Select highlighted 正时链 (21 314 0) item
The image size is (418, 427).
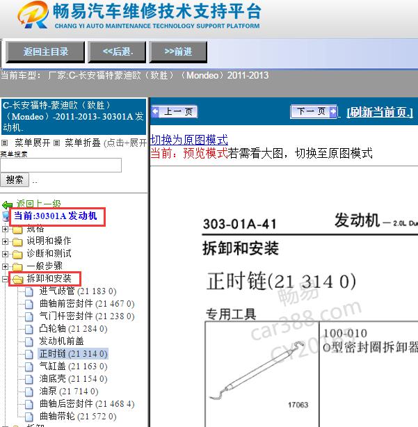(73, 353)
